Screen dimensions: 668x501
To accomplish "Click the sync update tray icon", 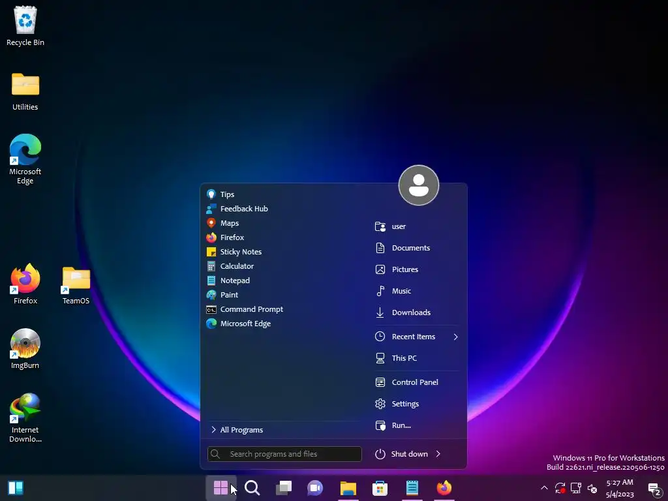I will tap(560, 488).
